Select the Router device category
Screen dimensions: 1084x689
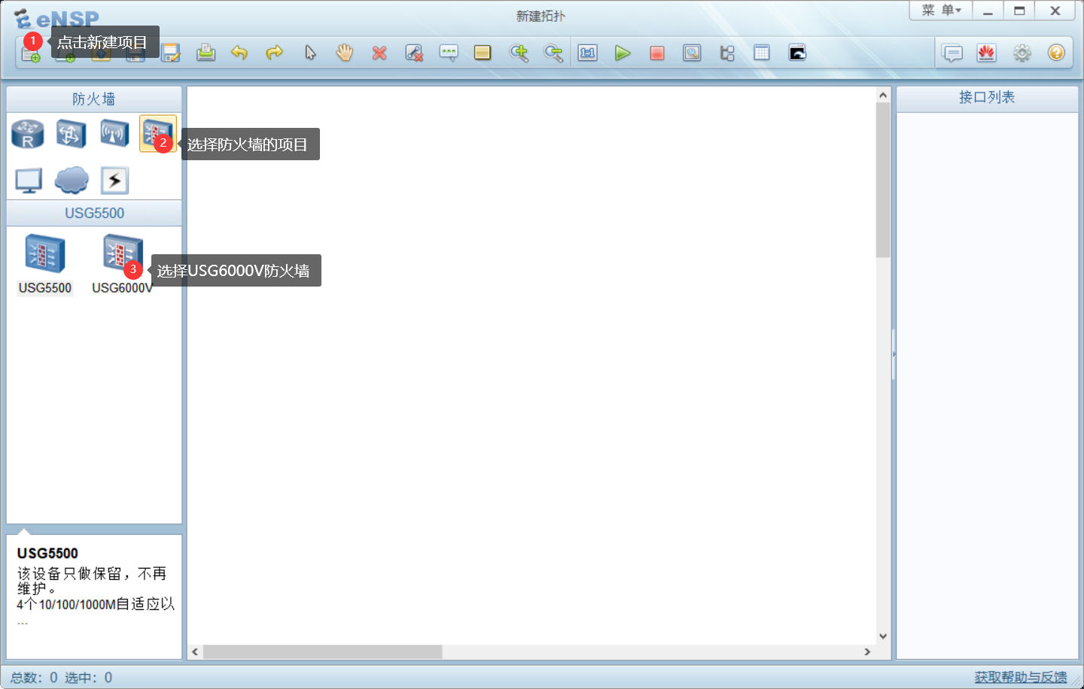point(28,134)
